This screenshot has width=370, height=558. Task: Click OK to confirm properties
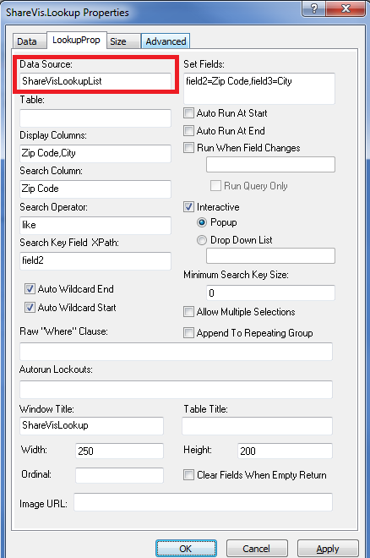coord(186,549)
